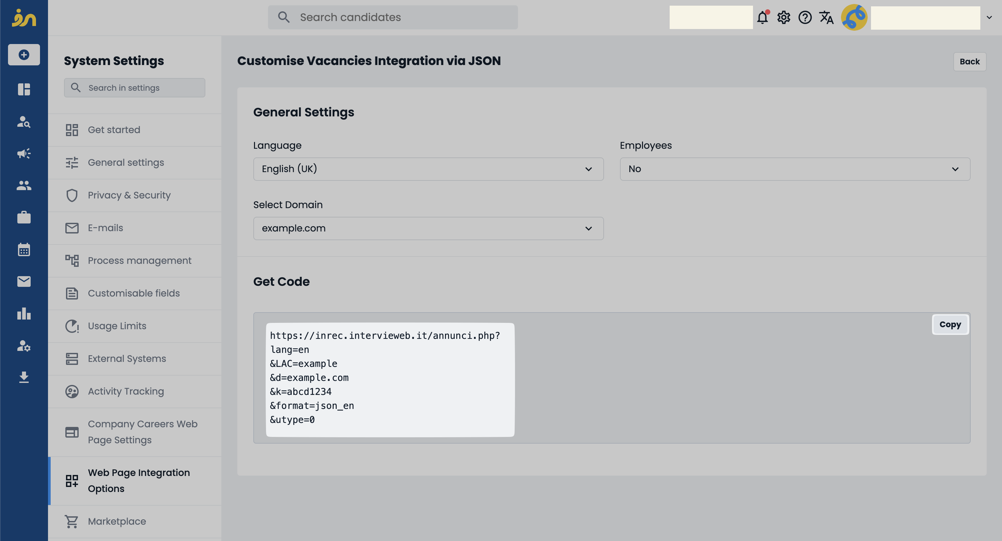Click the megaphone announcements icon
The width and height of the screenshot is (1002, 541).
tap(24, 153)
